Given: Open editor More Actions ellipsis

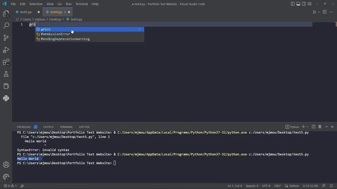Looking at the screenshot, I should (x=331, y=12).
